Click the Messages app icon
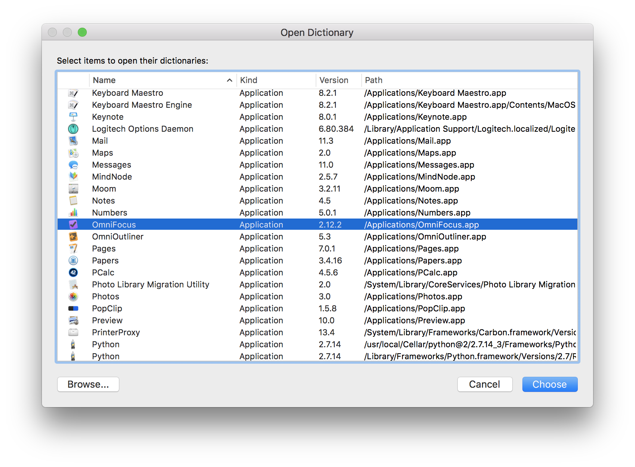 [x=73, y=165]
